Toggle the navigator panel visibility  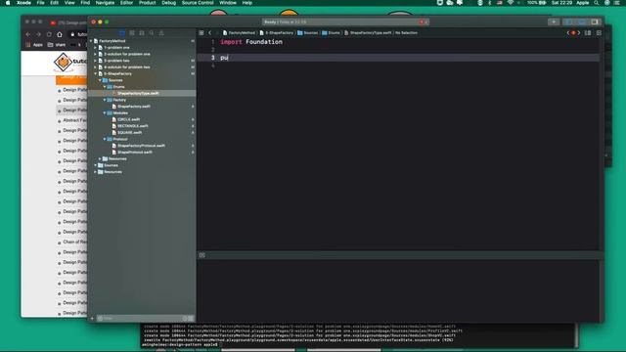tap(569, 22)
